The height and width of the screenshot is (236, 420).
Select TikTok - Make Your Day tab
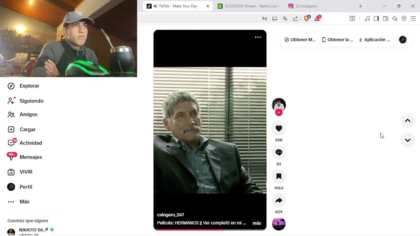coord(178,6)
